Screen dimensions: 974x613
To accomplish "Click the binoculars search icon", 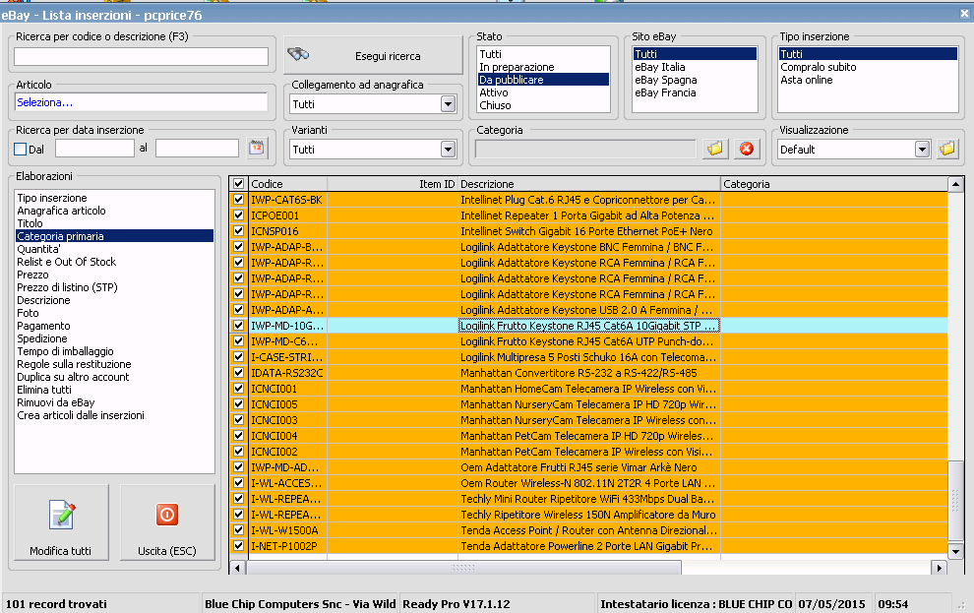I will coord(298,55).
